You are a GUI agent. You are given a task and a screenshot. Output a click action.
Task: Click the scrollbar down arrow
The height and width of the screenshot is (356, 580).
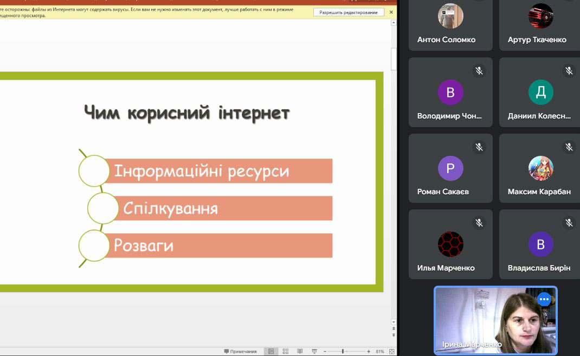pyautogui.click(x=394, y=322)
